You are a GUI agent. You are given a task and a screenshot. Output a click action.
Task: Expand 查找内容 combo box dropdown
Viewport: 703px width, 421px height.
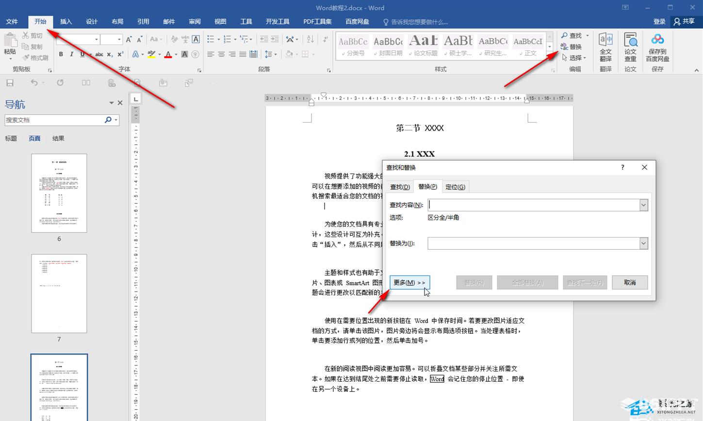click(643, 205)
